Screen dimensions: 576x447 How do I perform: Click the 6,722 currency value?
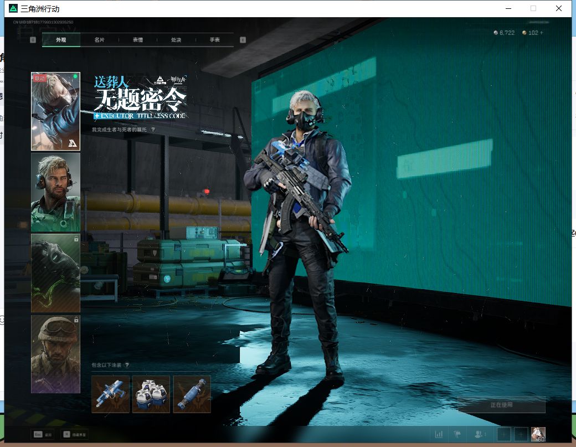[507, 33]
